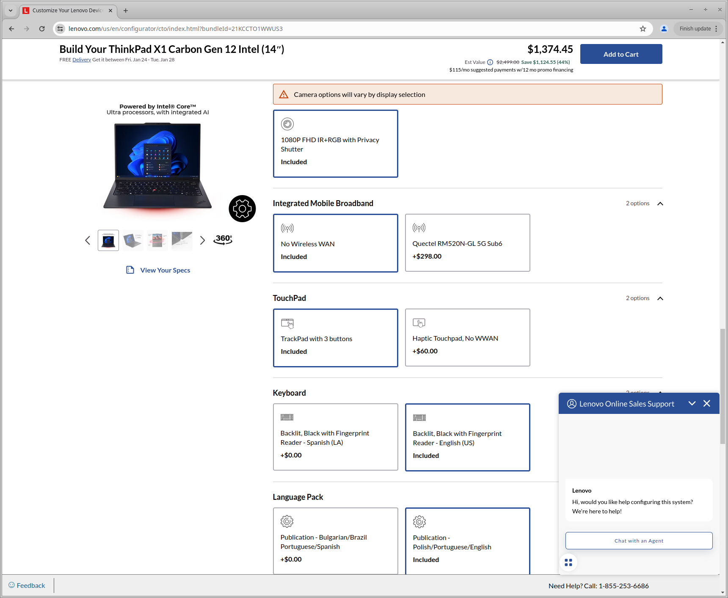The width and height of the screenshot is (728, 598).
Task: Select the first front-view laptop thumbnail
Action: [x=108, y=240]
